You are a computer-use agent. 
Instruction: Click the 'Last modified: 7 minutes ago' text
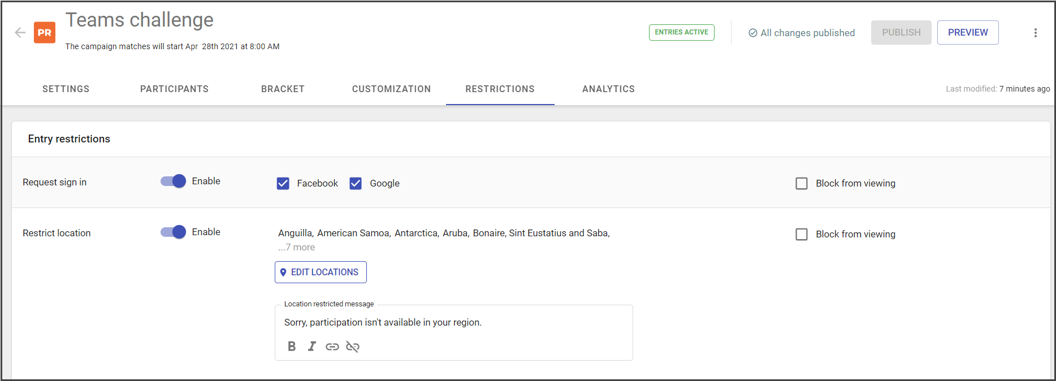click(998, 89)
